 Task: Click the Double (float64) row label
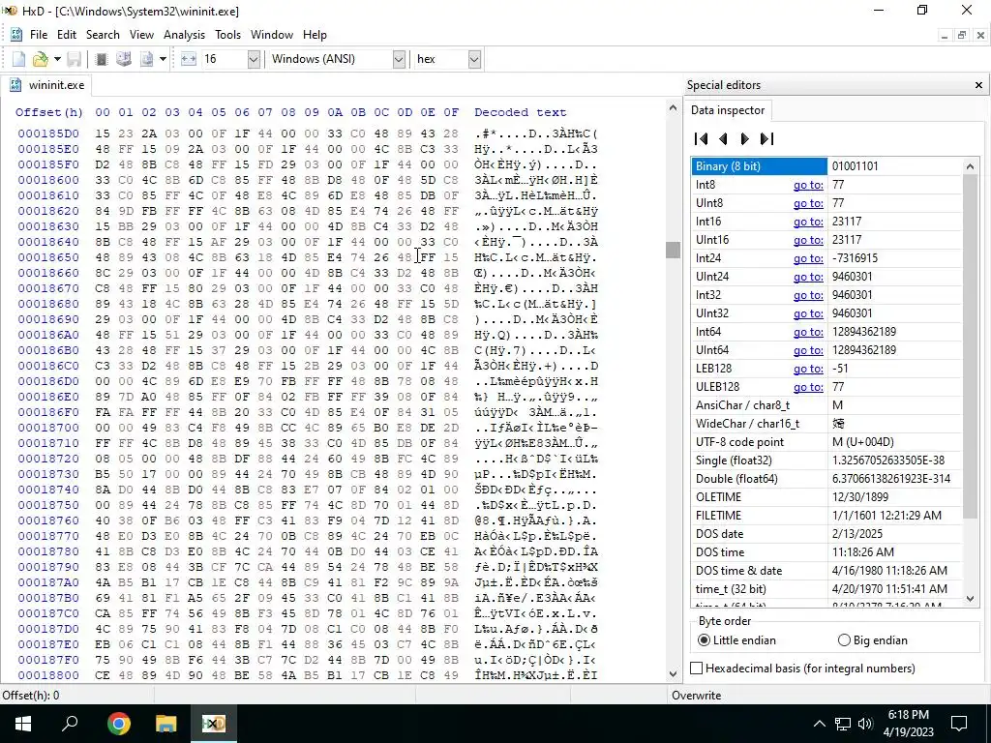(x=736, y=479)
